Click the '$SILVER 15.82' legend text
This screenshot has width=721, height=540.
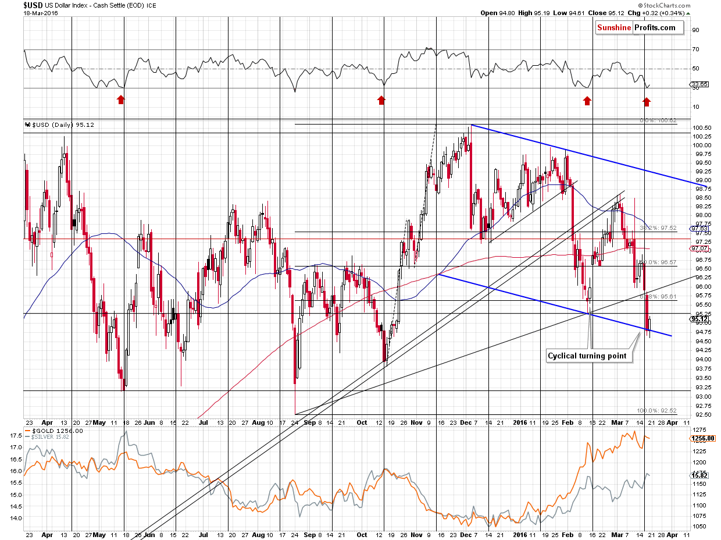50,436
